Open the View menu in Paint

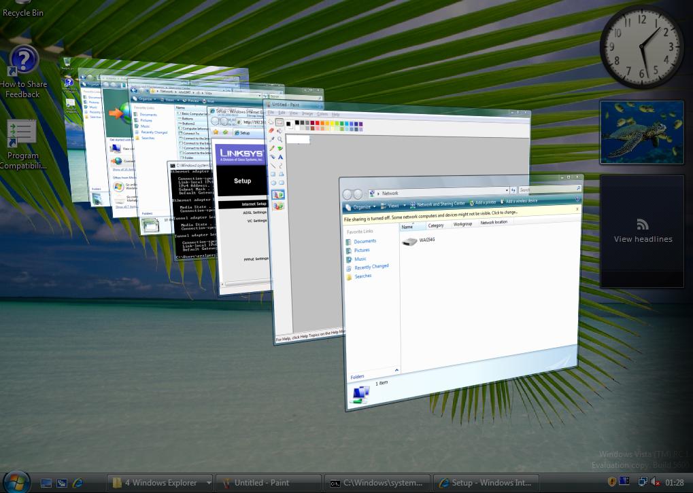tap(294, 113)
